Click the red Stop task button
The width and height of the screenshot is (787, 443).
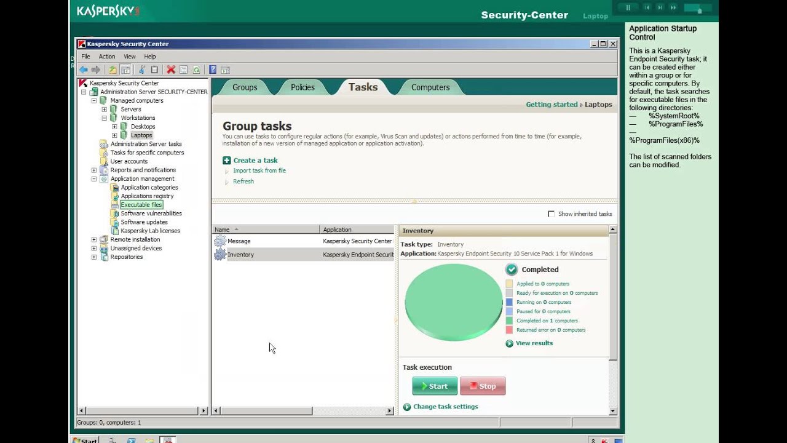483,386
